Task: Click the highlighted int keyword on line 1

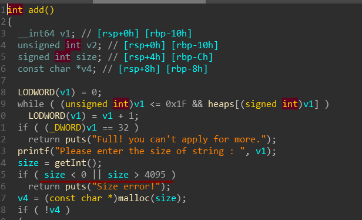Action: click(x=15, y=10)
